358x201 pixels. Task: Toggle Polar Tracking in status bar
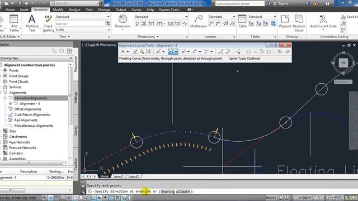click(69, 198)
